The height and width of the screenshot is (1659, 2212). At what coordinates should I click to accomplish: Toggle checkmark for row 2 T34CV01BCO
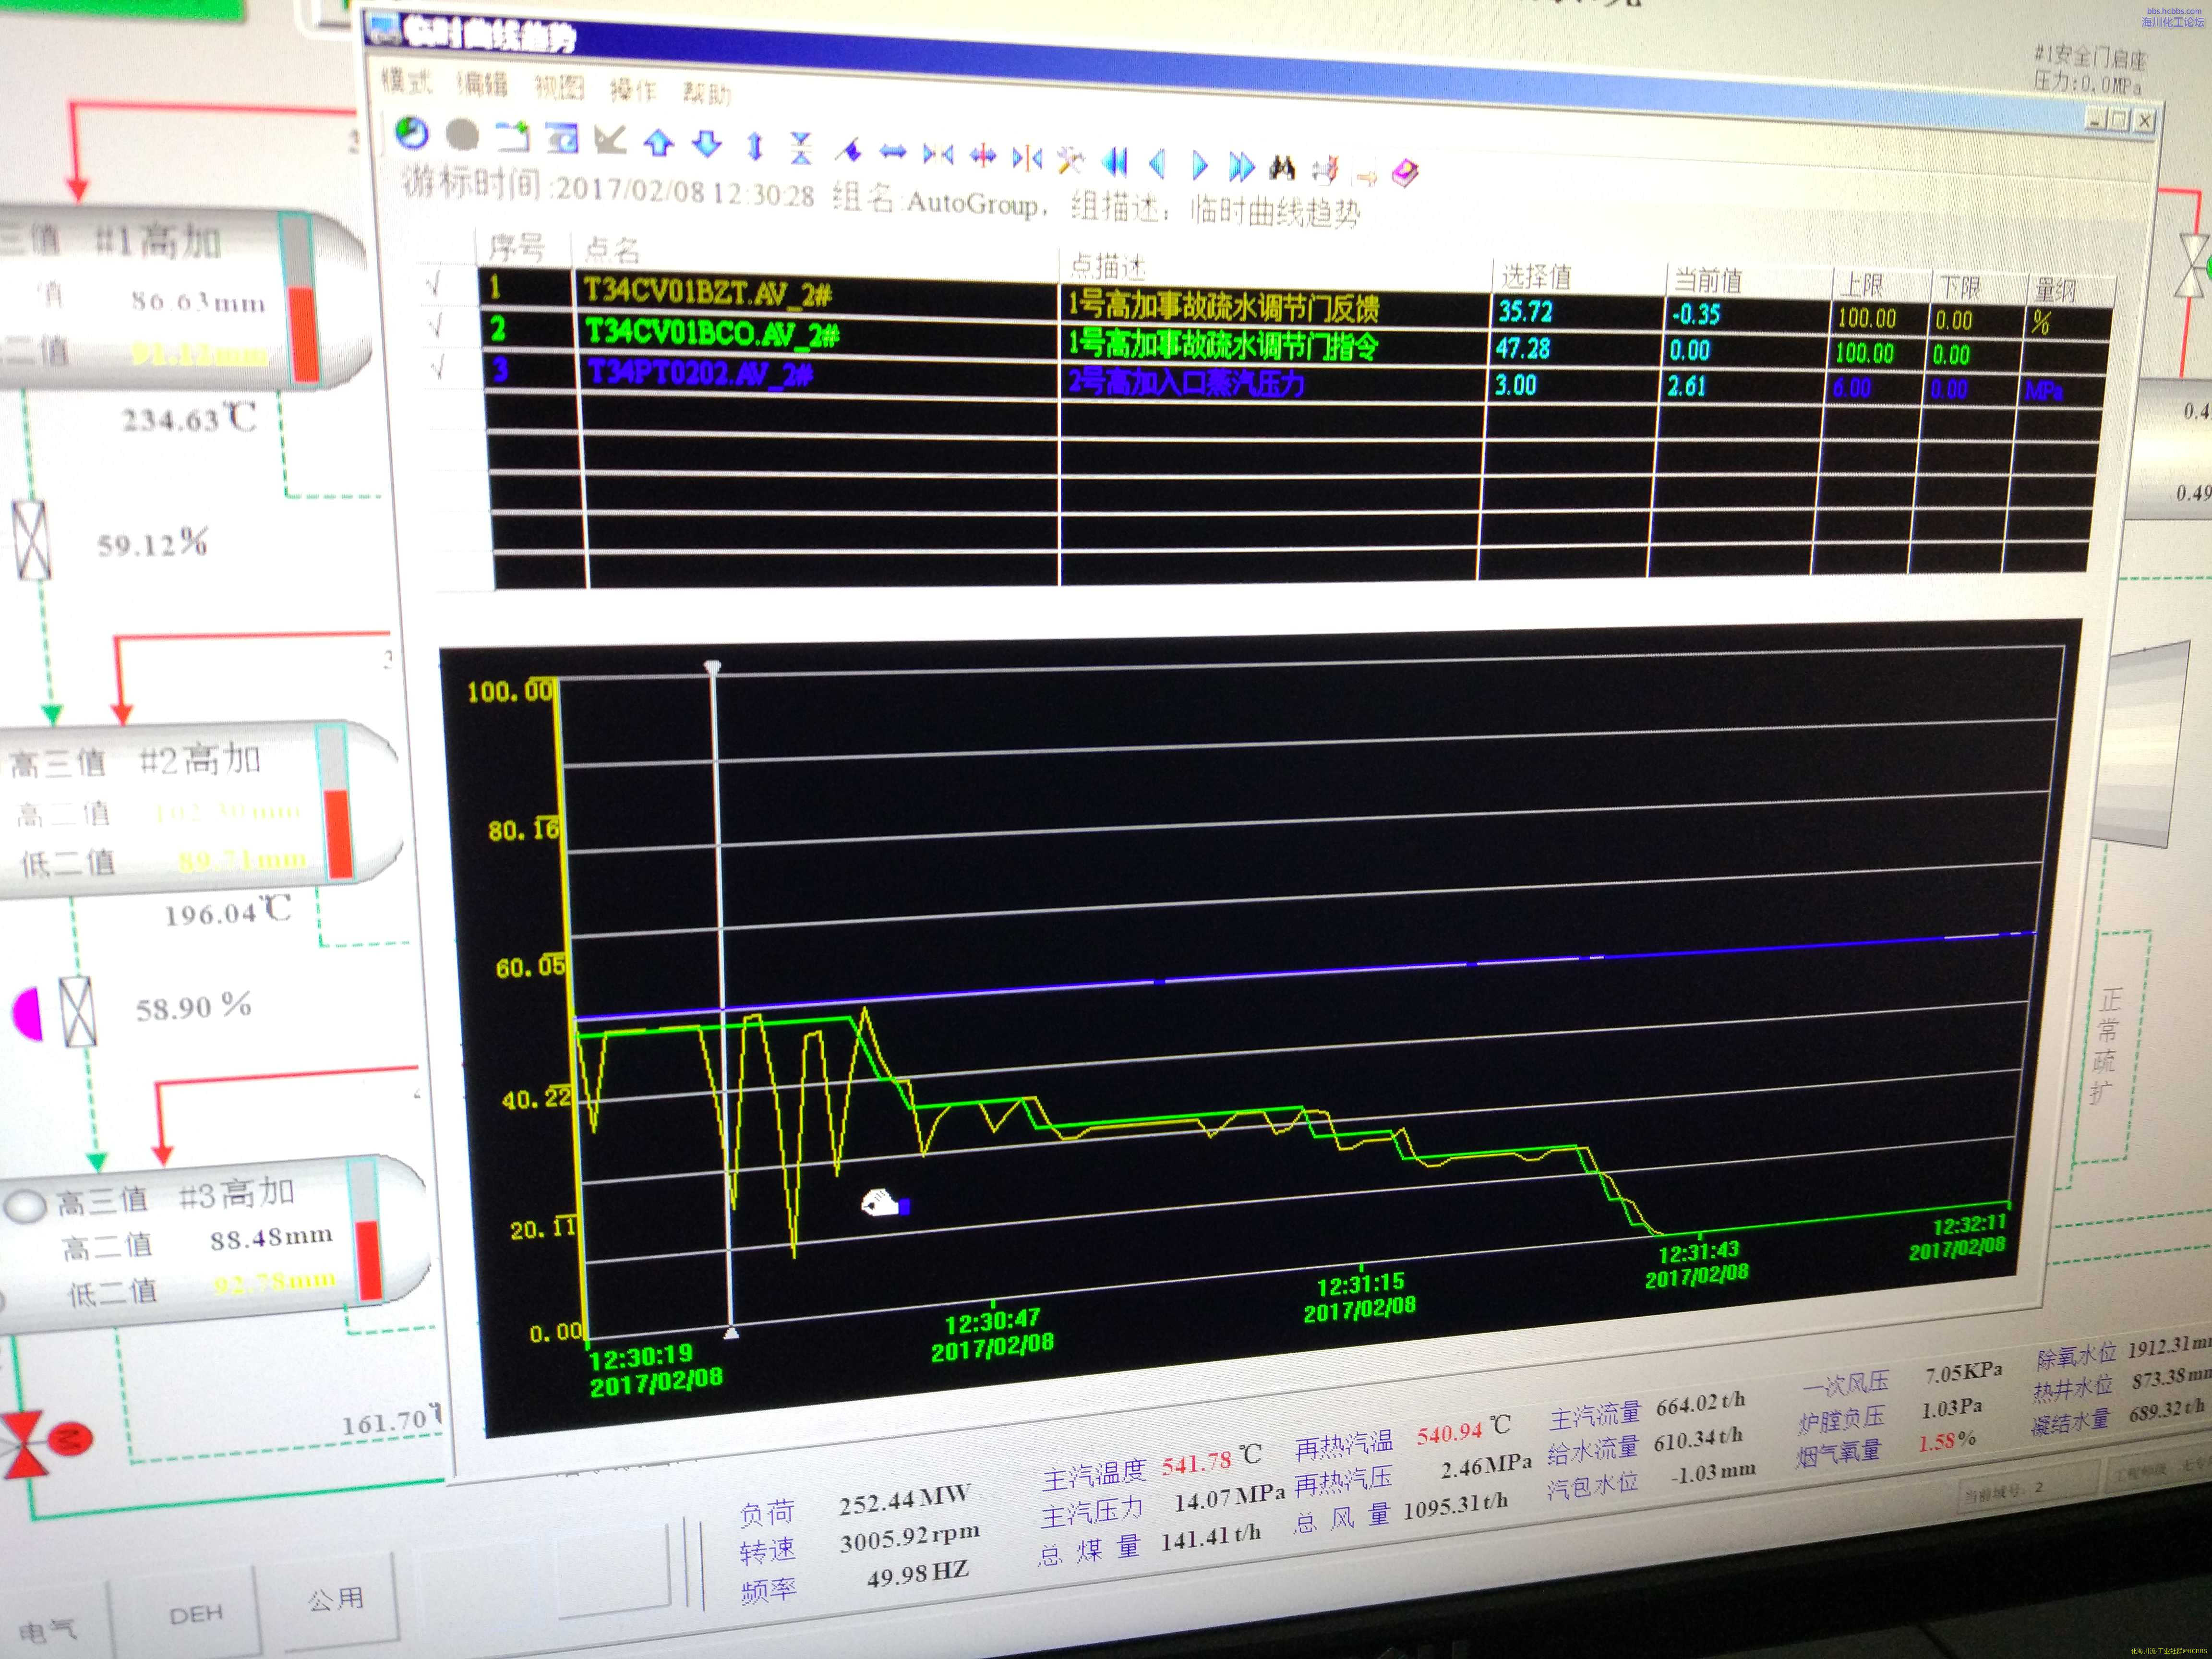point(435,326)
